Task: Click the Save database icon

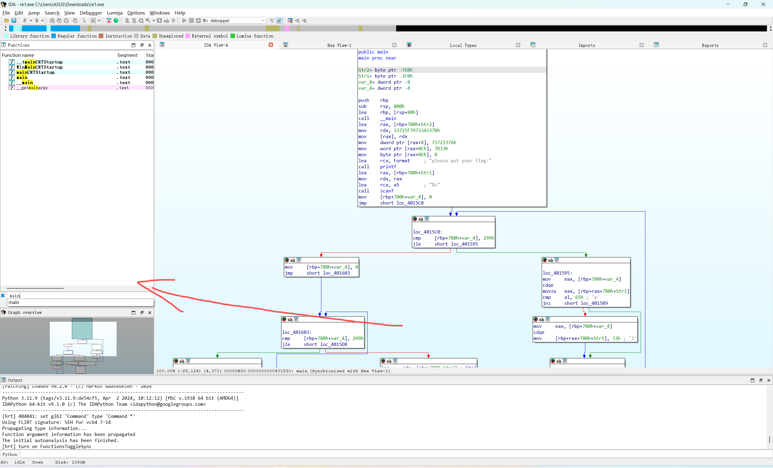Action: coord(14,21)
